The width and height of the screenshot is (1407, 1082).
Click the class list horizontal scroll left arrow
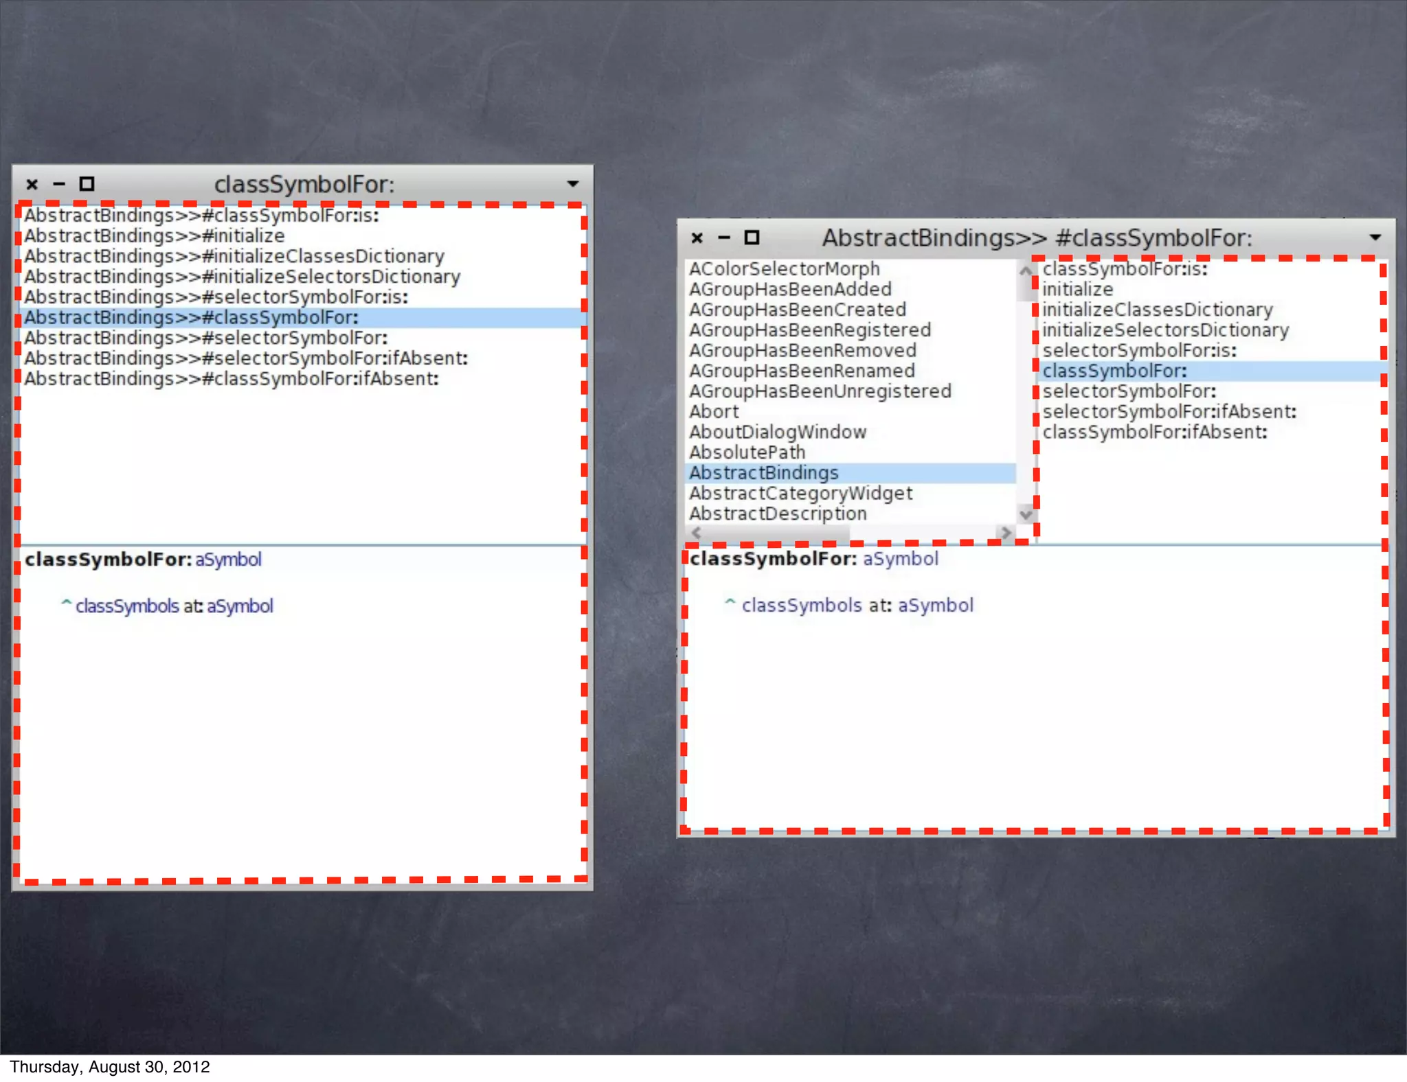[696, 532]
